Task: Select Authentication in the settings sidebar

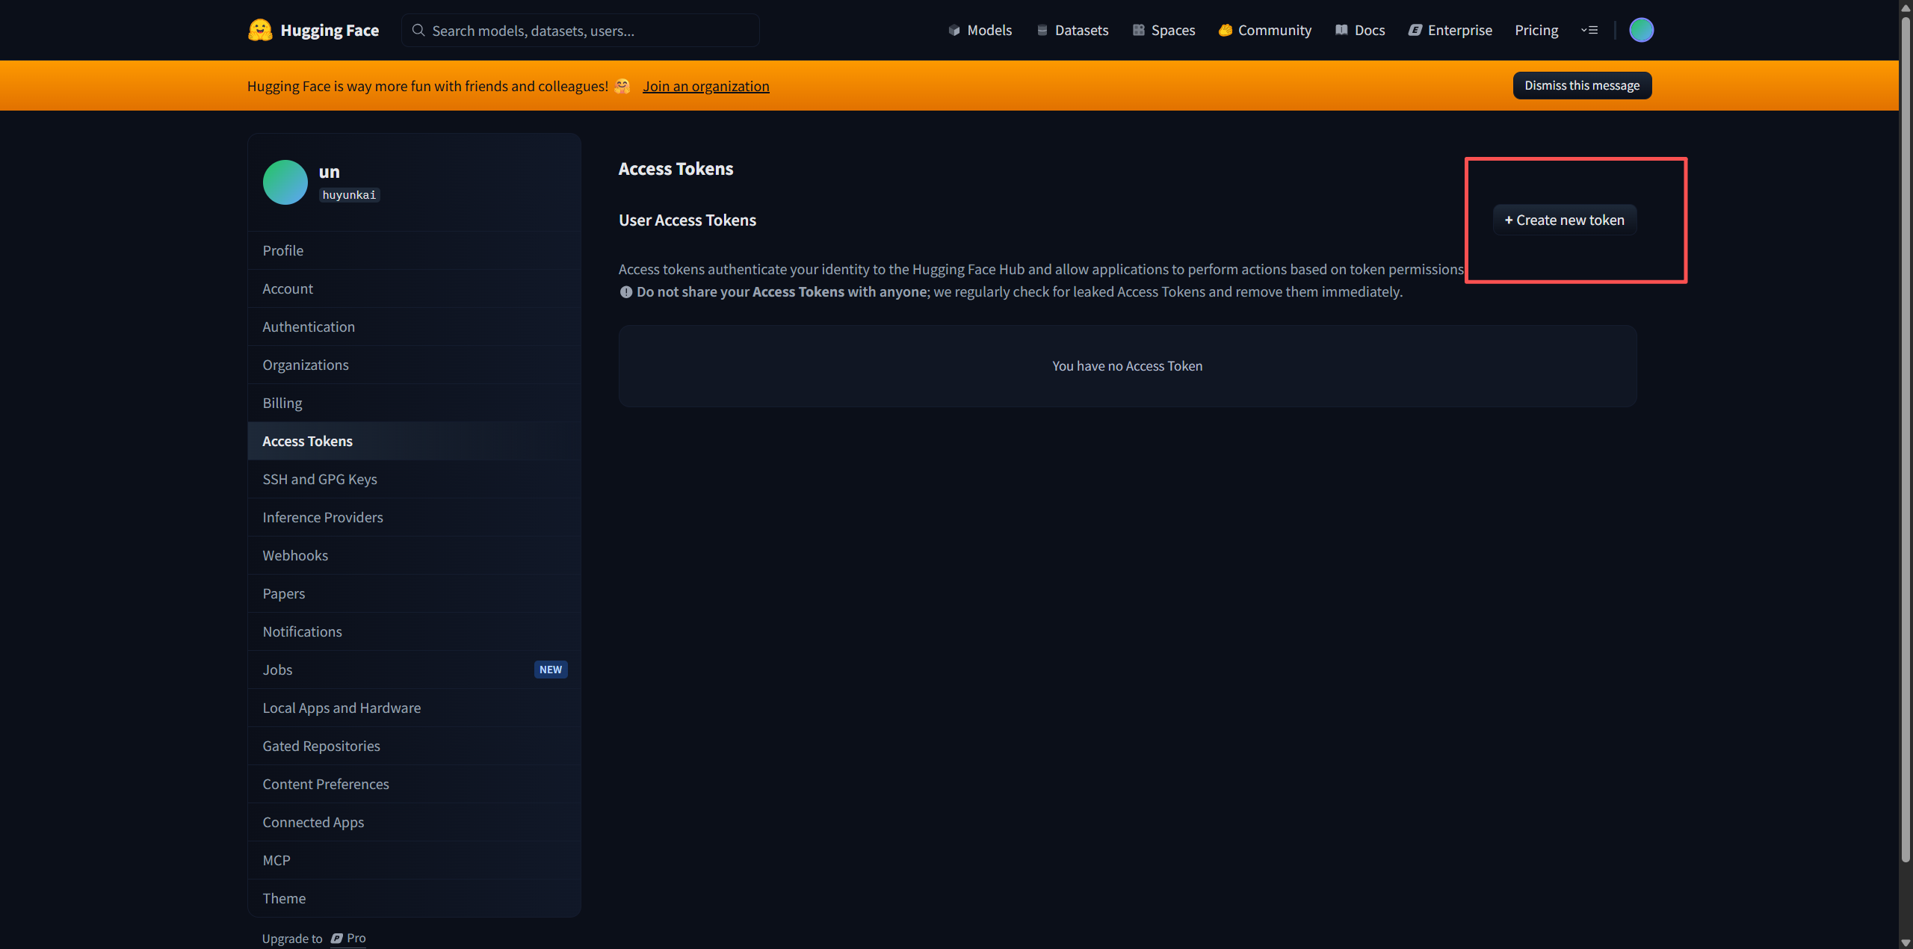Action: tap(309, 327)
